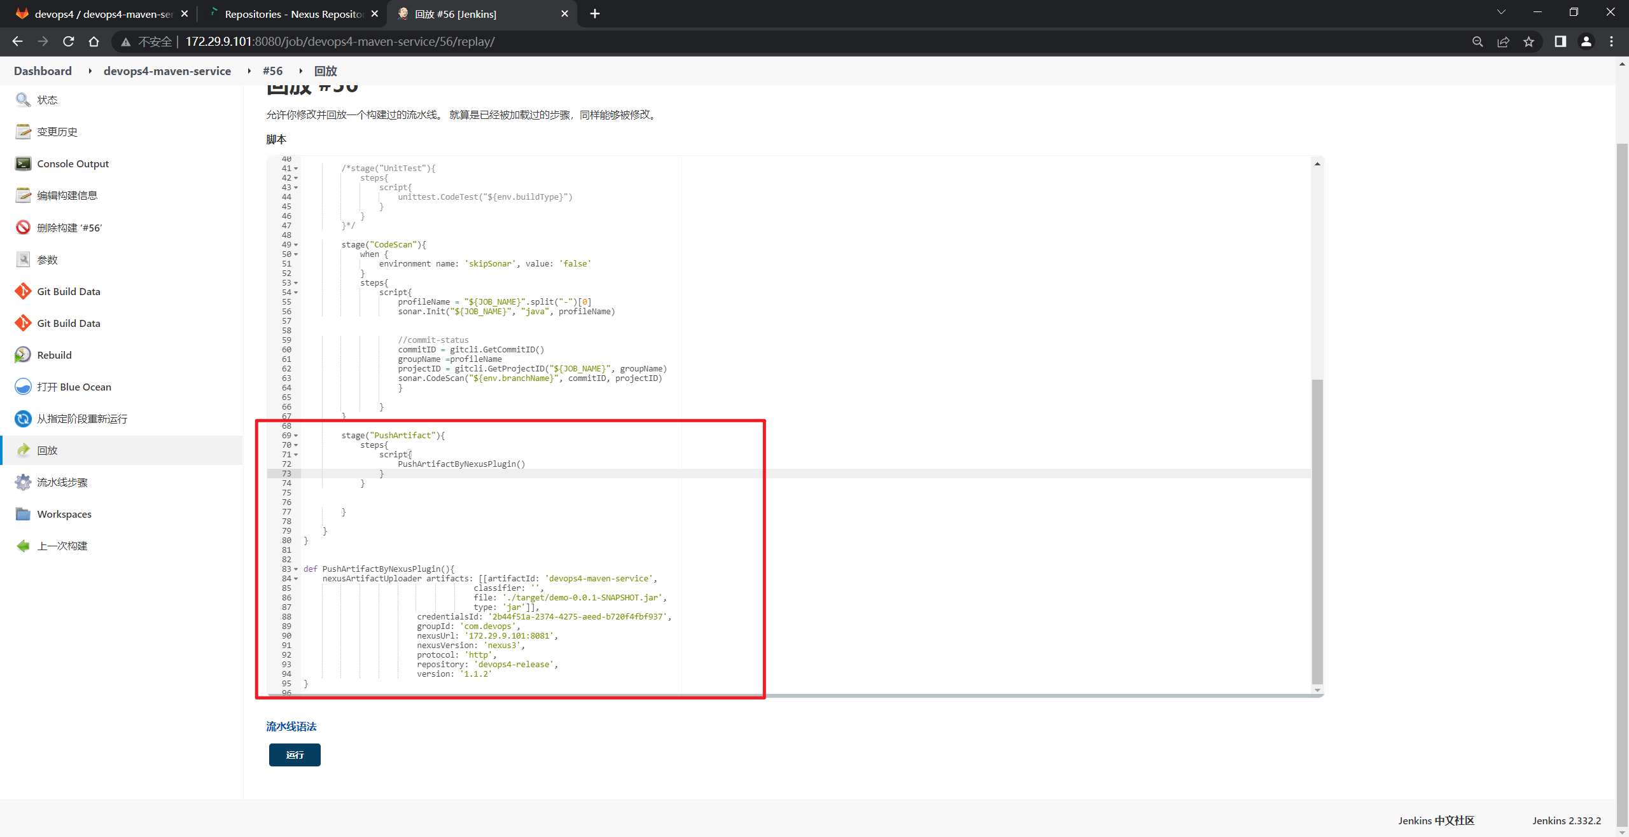This screenshot has height=837, width=1629.
Task: Open the 流水线步骤 sidebar menu item
Action: coord(62,482)
